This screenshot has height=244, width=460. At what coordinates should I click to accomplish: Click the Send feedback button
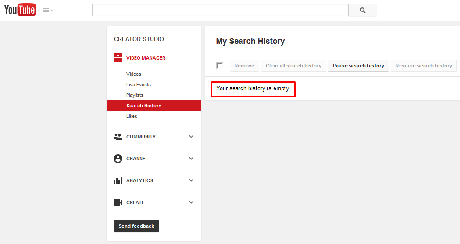click(x=136, y=226)
